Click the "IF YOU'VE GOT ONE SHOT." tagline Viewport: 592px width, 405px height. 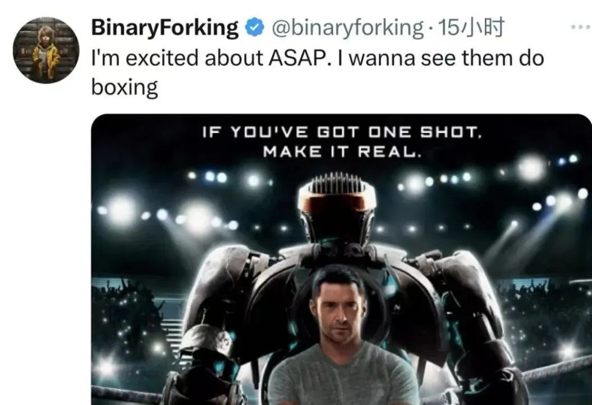(342, 132)
